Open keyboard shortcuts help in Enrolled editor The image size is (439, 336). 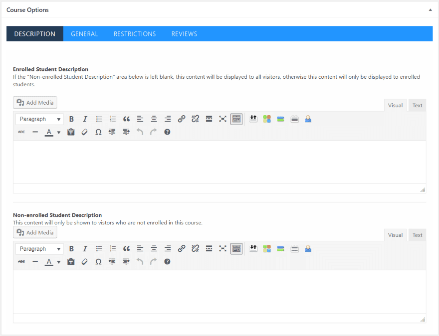click(167, 132)
